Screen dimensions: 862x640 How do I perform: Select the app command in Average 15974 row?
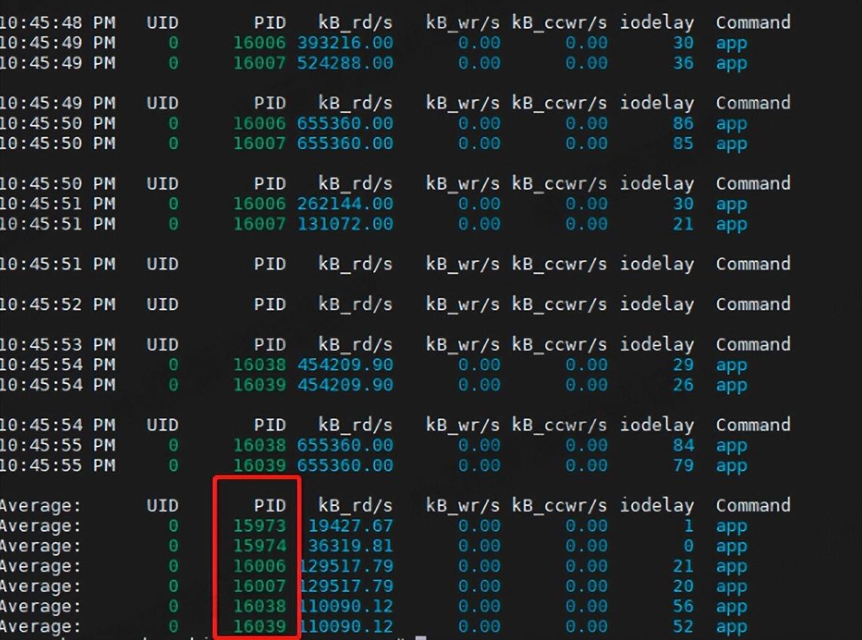(x=732, y=547)
